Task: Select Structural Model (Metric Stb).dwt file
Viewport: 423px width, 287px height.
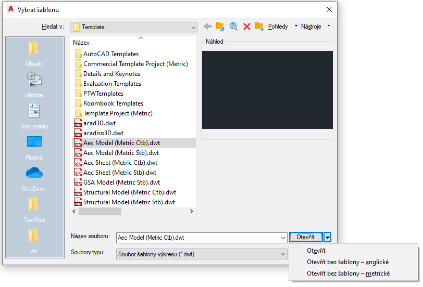Action: [125, 202]
